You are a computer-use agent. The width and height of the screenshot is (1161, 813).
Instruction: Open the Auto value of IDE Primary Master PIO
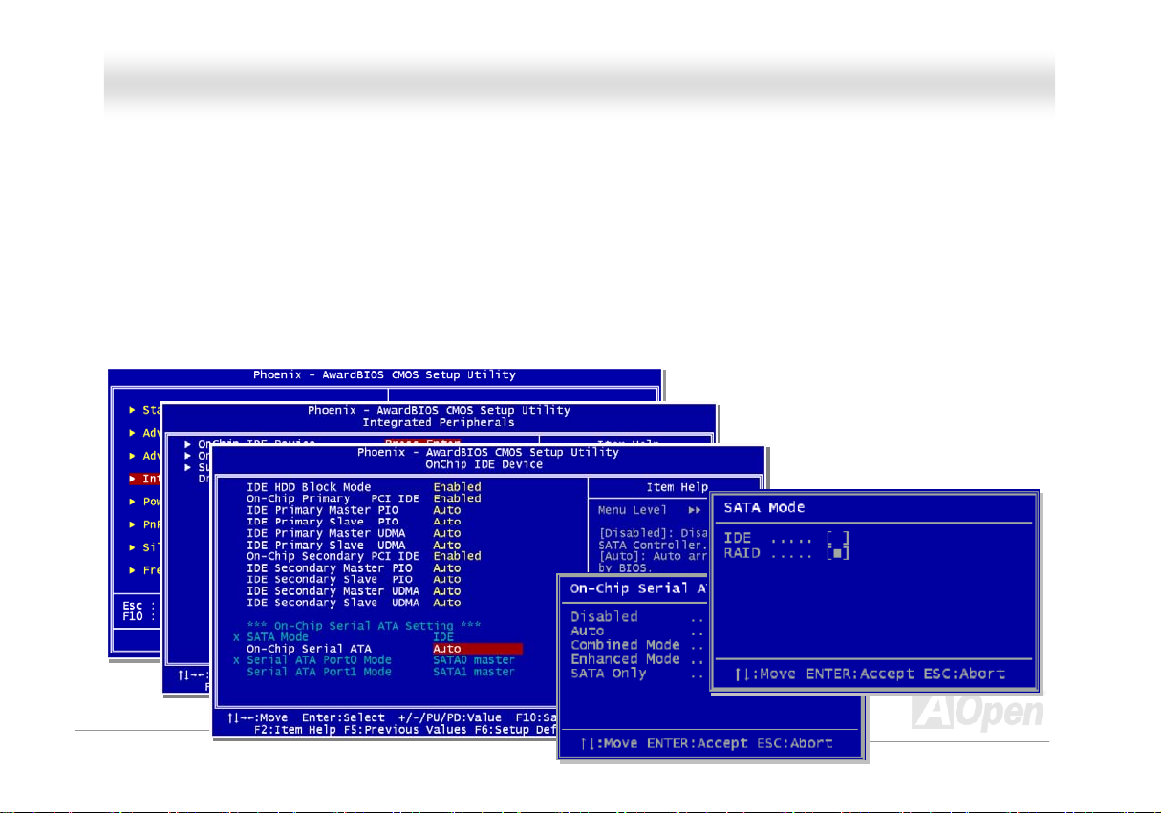[446, 510]
